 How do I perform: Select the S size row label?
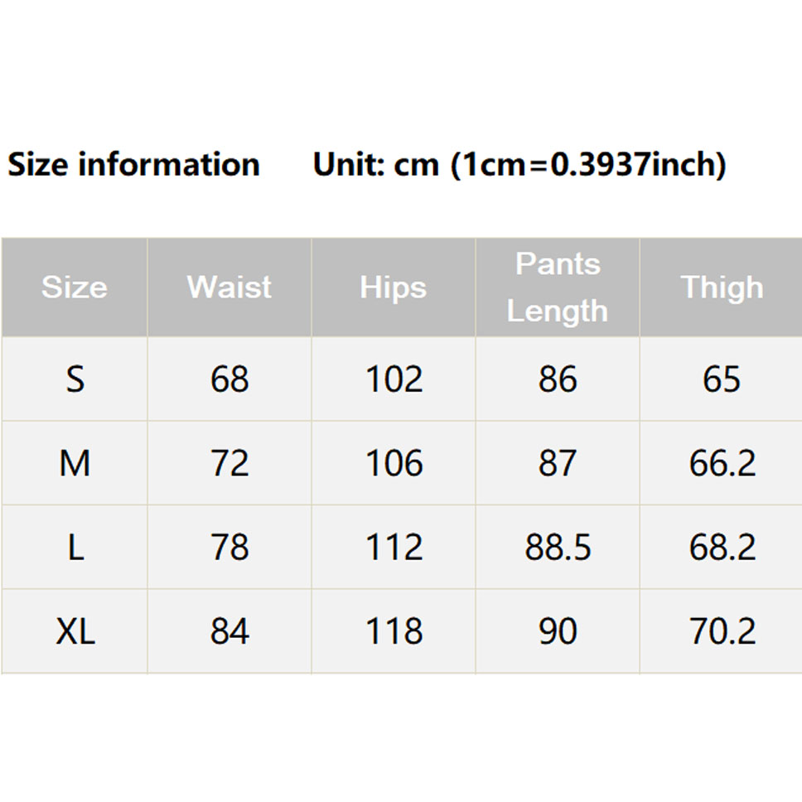(x=75, y=379)
